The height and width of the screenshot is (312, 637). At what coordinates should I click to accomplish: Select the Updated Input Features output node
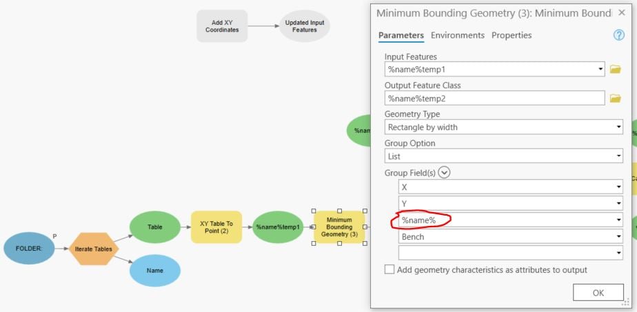tap(304, 26)
